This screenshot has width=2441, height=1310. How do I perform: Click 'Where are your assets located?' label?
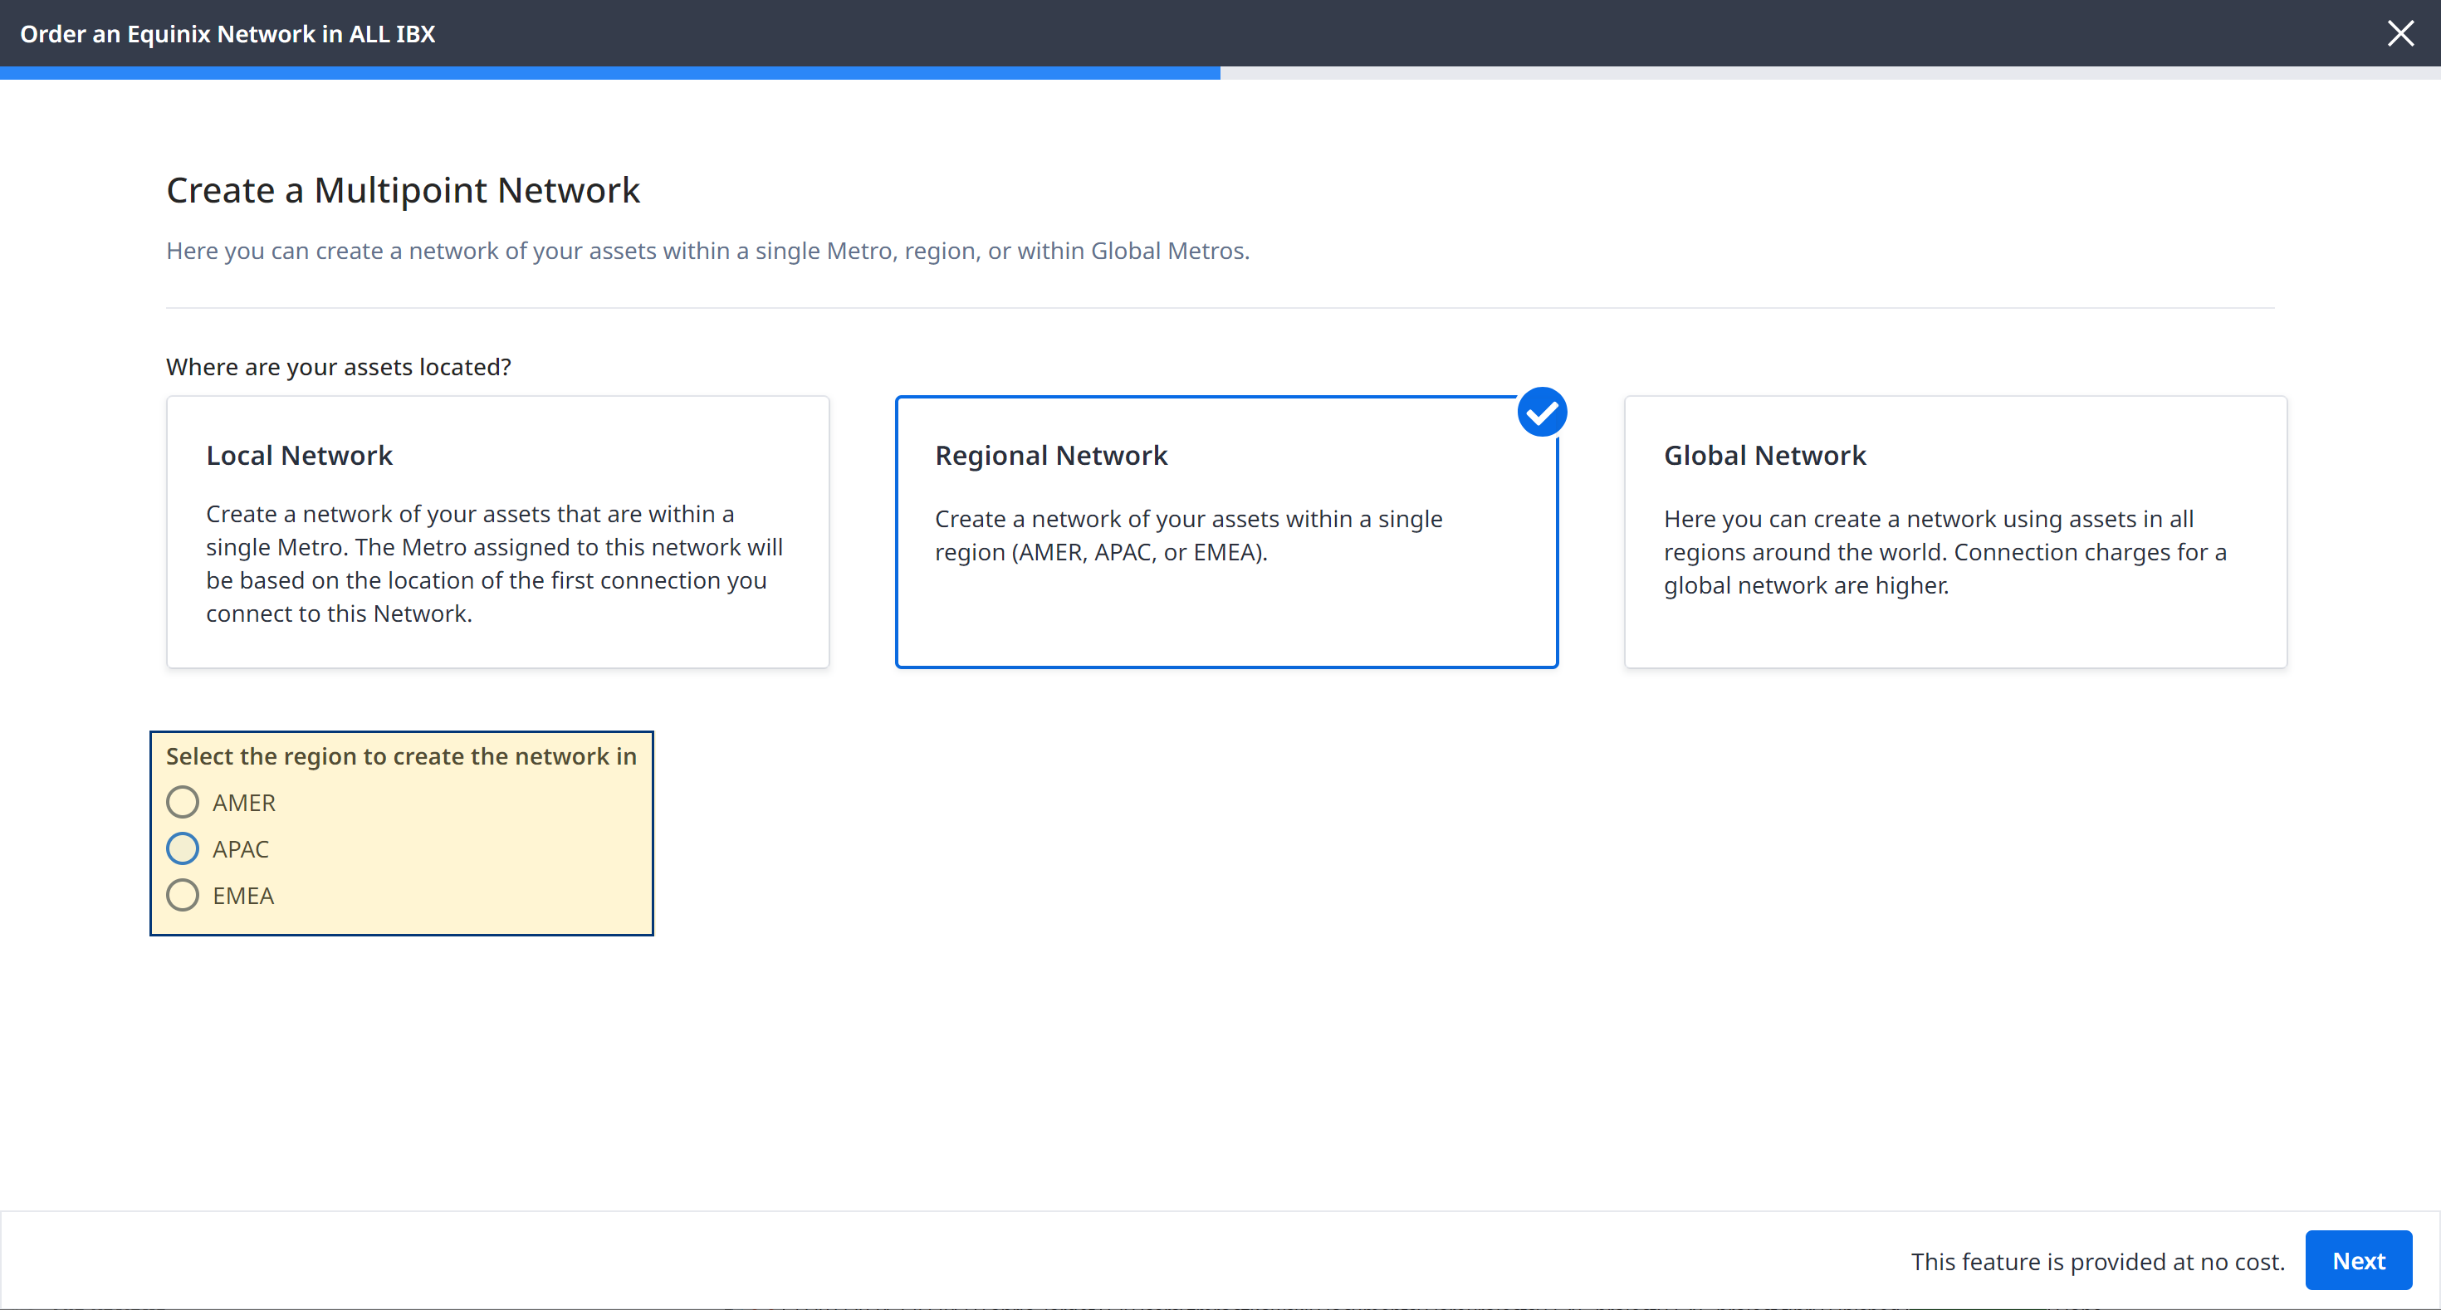tap(338, 367)
